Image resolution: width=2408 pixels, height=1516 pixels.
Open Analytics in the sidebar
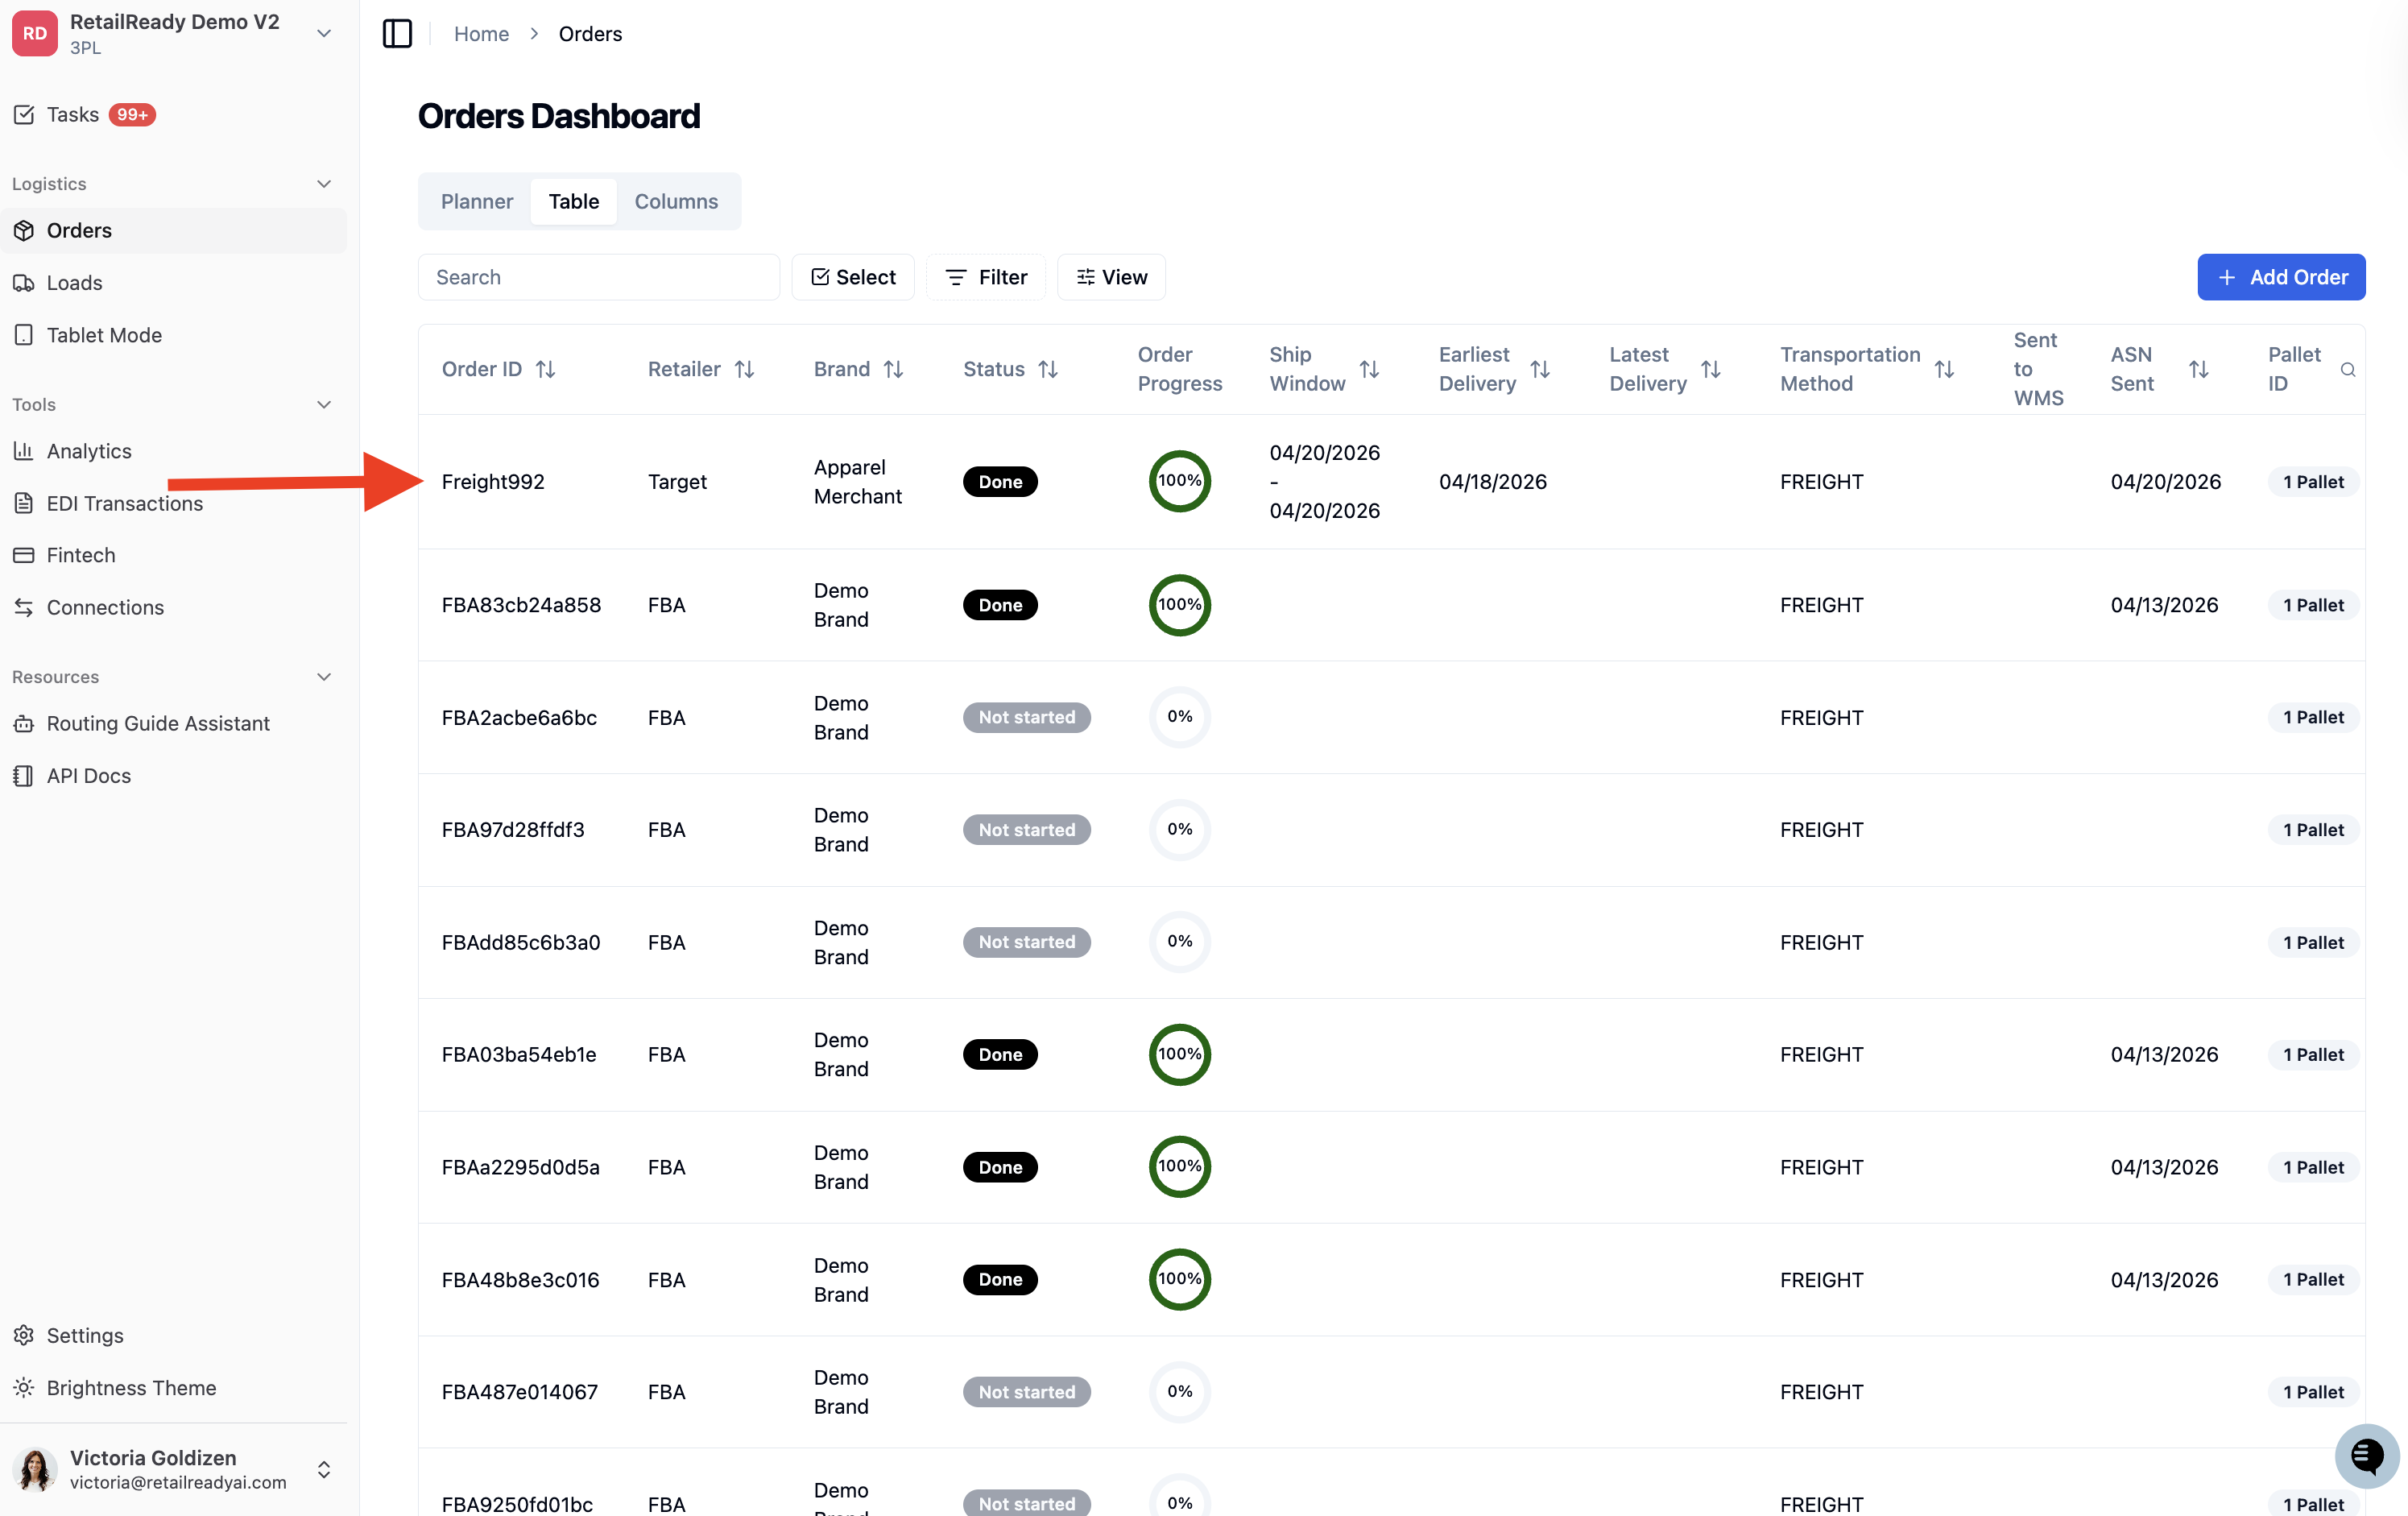88,451
